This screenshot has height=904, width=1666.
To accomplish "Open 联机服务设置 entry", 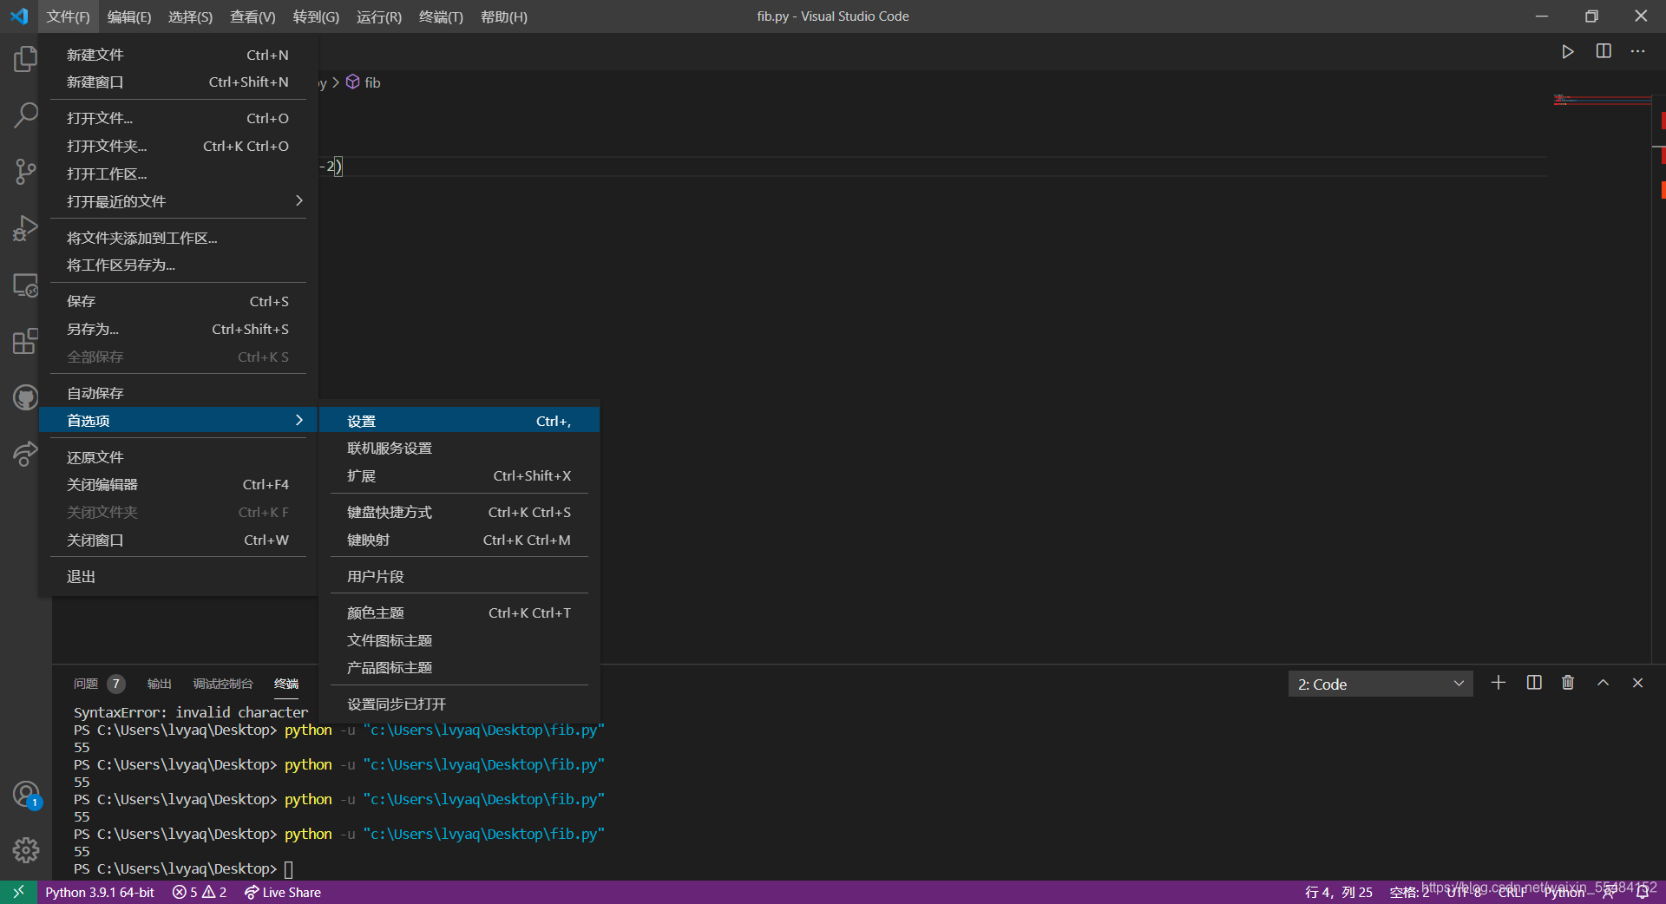I will (459, 449).
